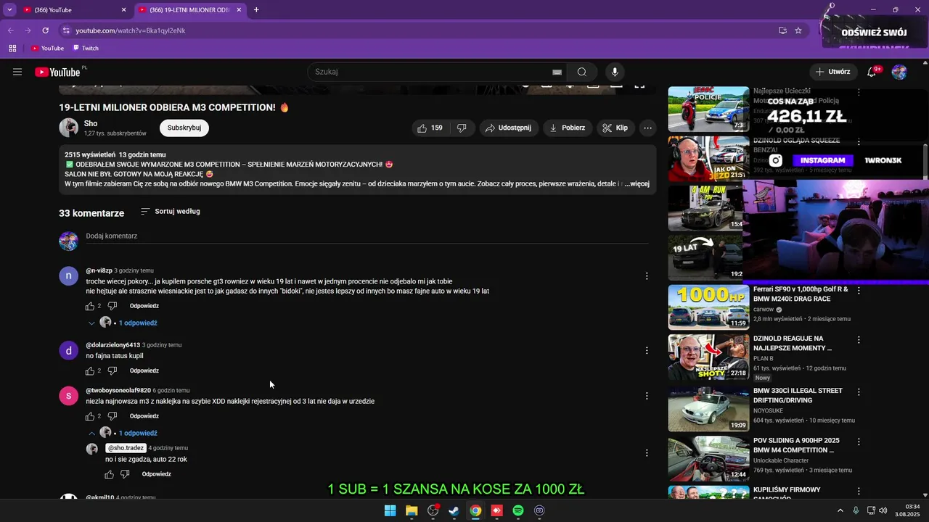Dislike the video

(462, 128)
